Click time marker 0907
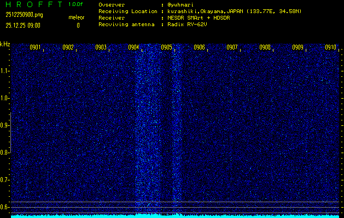The height and width of the screenshot is (218, 344). coord(232,47)
